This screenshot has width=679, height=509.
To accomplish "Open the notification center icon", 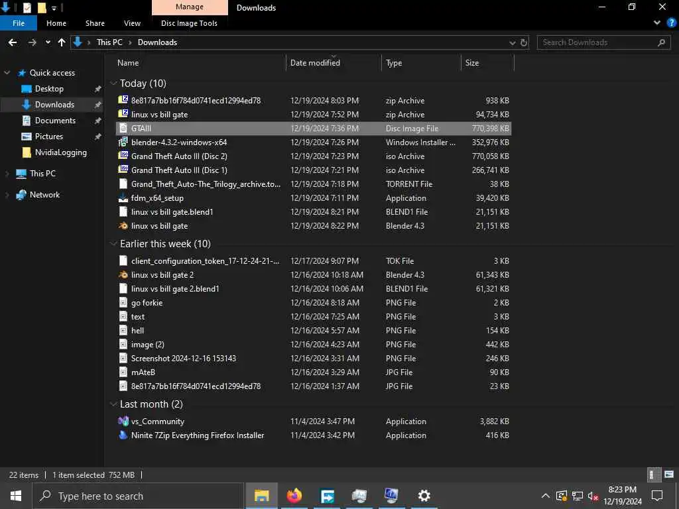I will (x=657, y=496).
